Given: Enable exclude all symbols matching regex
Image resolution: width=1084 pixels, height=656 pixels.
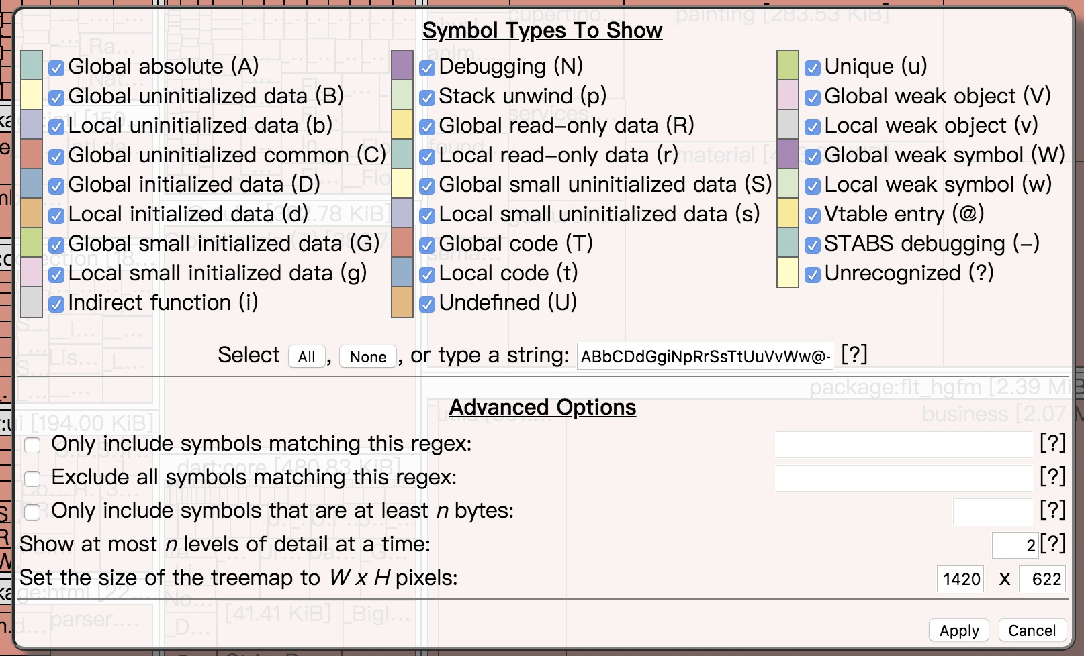Looking at the screenshot, I should (32, 478).
